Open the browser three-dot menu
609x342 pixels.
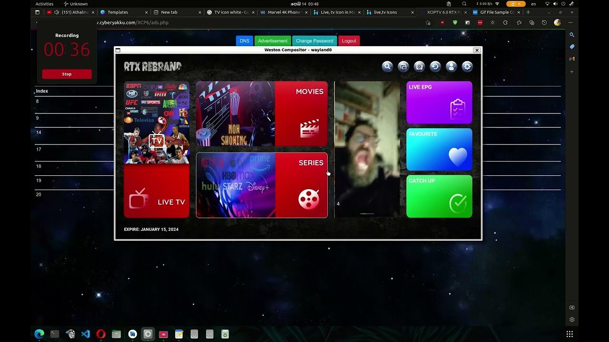coord(570,22)
